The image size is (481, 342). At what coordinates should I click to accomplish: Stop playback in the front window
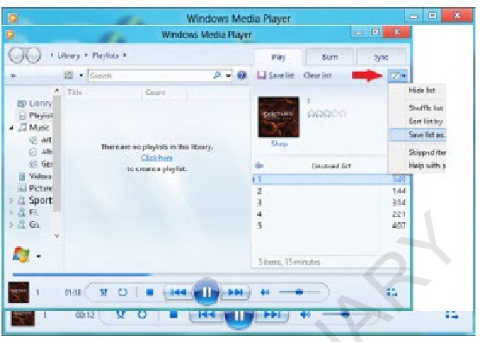click(x=150, y=293)
